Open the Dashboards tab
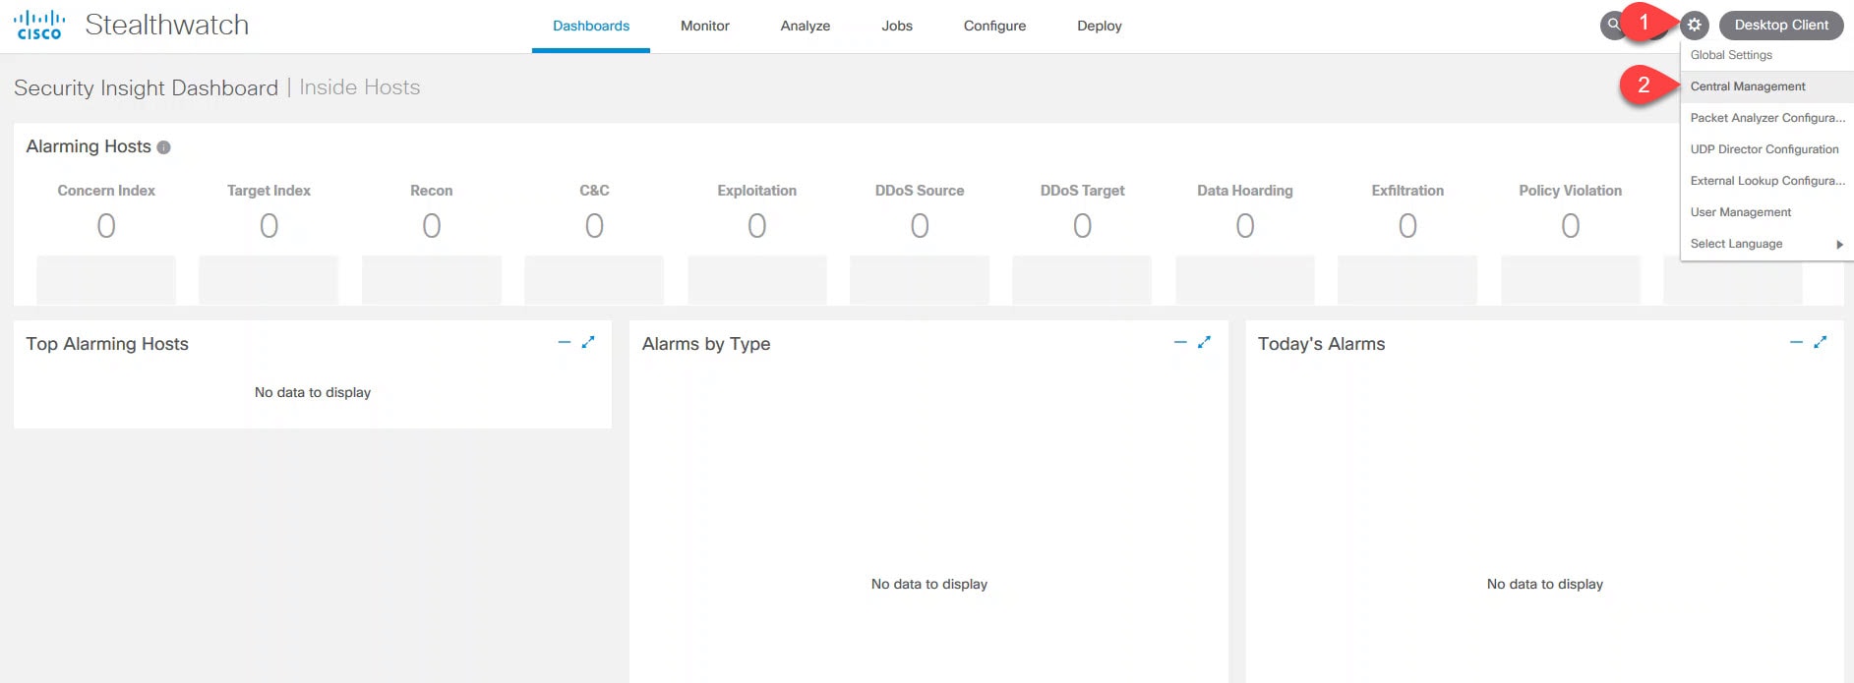 (591, 26)
